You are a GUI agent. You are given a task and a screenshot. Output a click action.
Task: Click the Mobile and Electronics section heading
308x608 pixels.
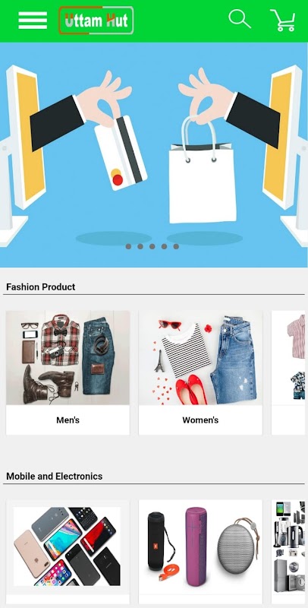(x=54, y=477)
